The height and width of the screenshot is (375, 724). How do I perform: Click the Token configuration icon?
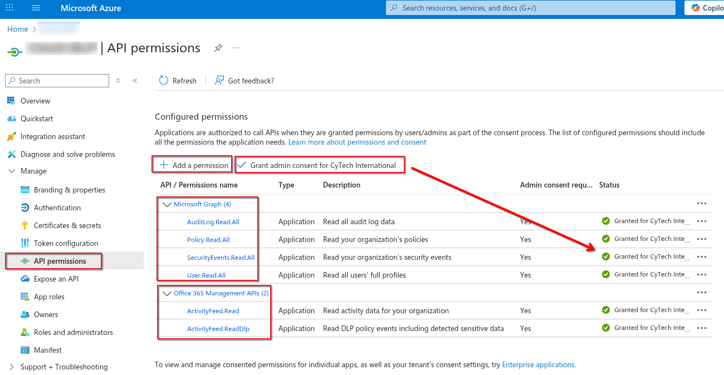point(25,243)
